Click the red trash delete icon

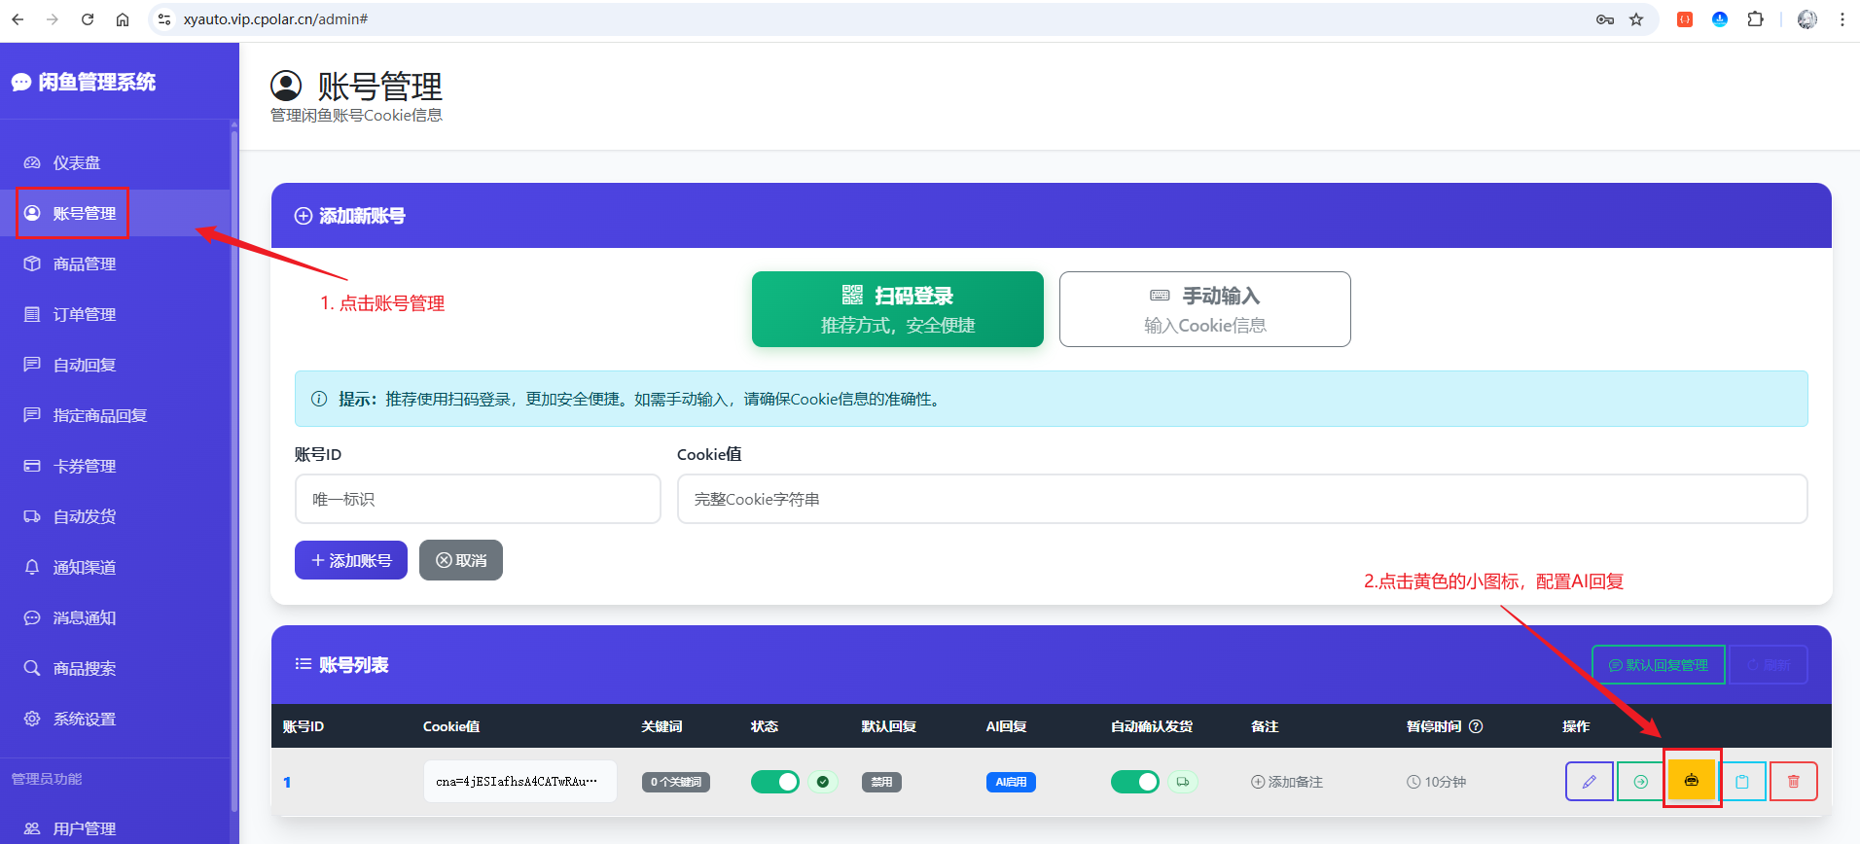1794,782
